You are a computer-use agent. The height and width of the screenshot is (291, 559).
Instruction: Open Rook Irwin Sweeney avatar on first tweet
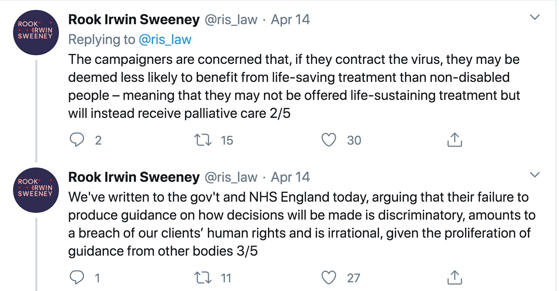click(x=36, y=33)
